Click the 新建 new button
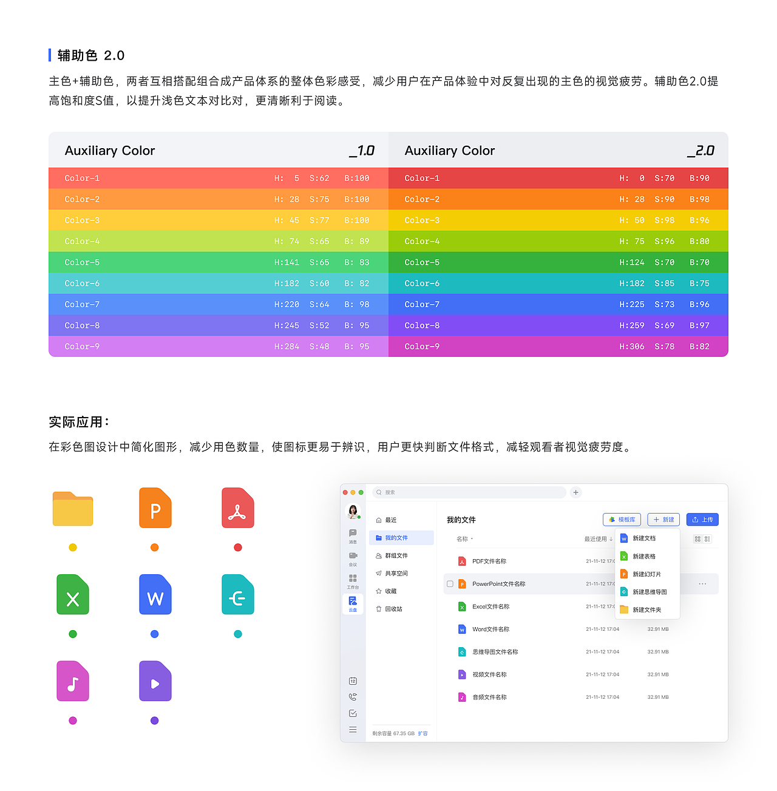 [x=663, y=520]
